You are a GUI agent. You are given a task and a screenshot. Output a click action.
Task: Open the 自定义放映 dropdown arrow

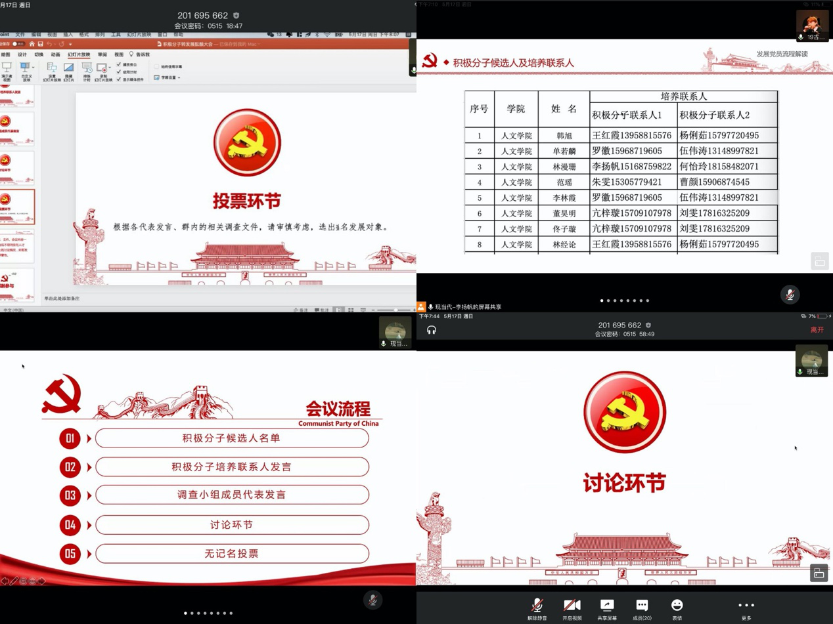pyautogui.click(x=33, y=67)
